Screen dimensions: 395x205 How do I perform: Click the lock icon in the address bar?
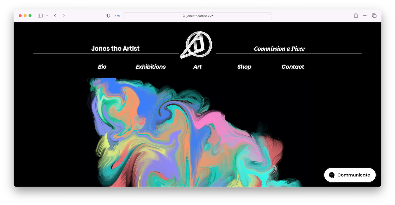click(x=184, y=16)
